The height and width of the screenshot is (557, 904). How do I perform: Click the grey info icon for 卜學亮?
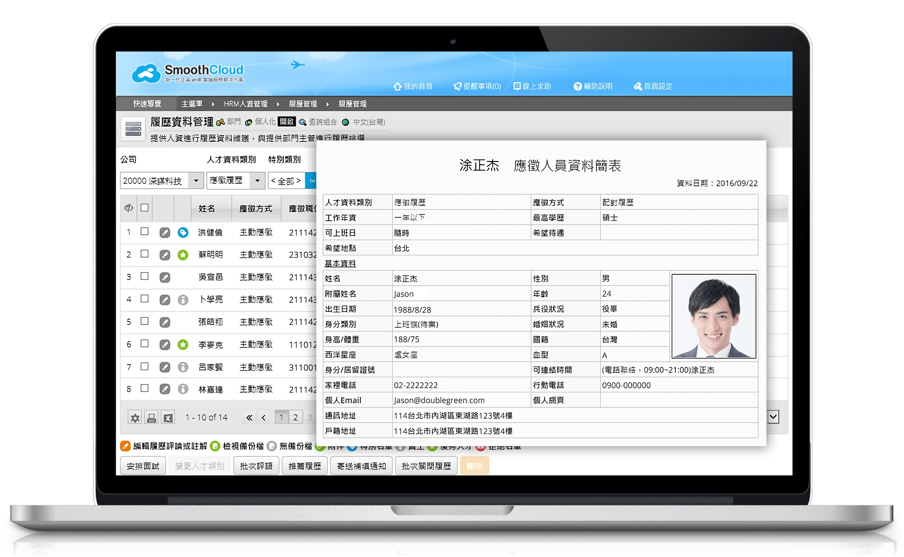point(183,300)
